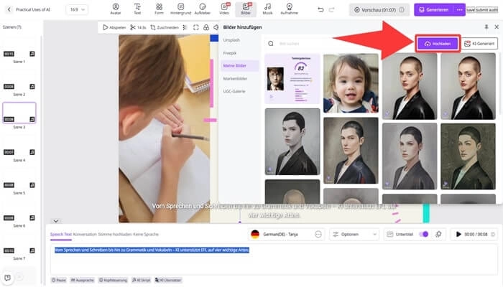The width and height of the screenshot is (503, 287).
Task: Toggle the Untertitel switch
Action: pyautogui.click(x=424, y=235)
